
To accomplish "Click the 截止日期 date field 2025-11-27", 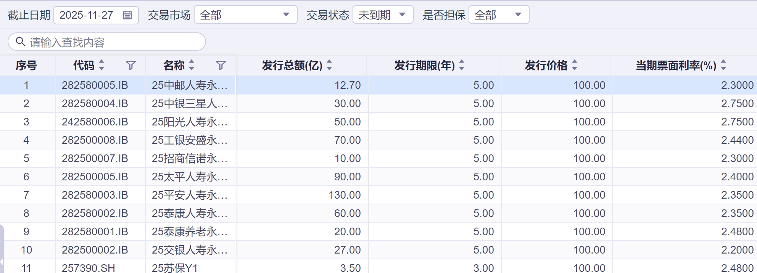I will (x=87, y=15).
